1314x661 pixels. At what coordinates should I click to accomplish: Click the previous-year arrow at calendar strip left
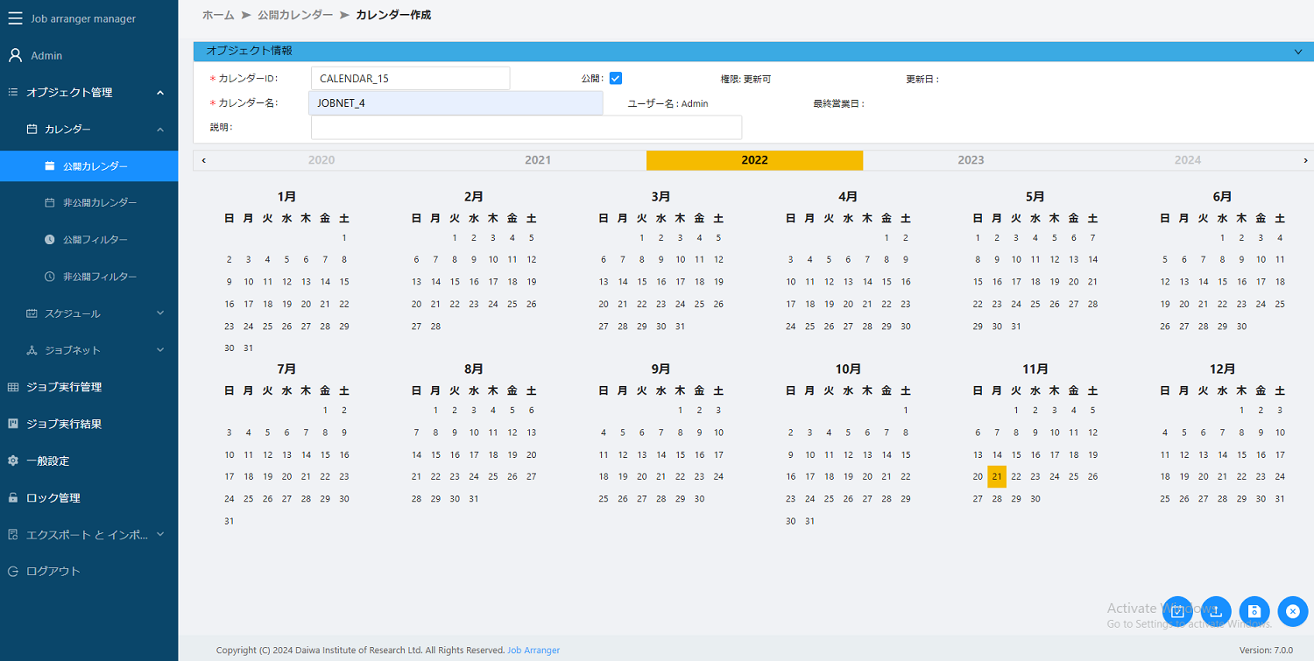point(203,160)
